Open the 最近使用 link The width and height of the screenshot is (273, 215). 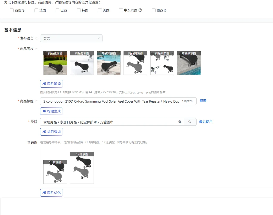pyautogui.click(x=206, y=122)
